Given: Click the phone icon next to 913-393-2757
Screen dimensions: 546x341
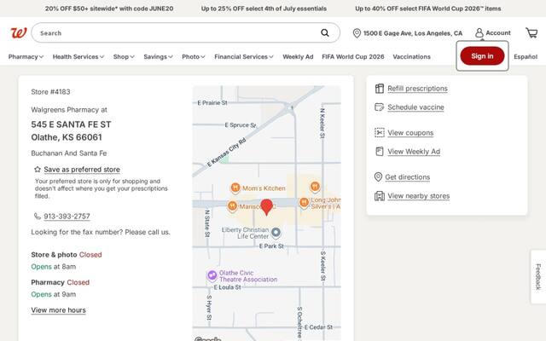Looking at the screenshot, I should point(38,216).
